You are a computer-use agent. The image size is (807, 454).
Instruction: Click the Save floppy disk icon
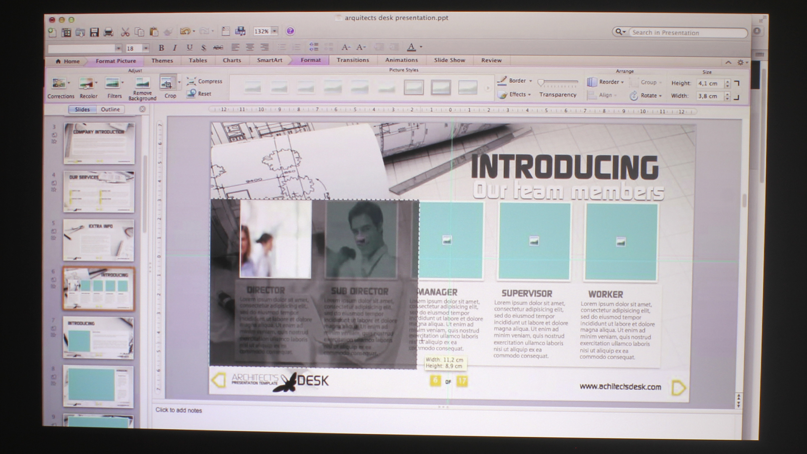(x=94, y=32)
